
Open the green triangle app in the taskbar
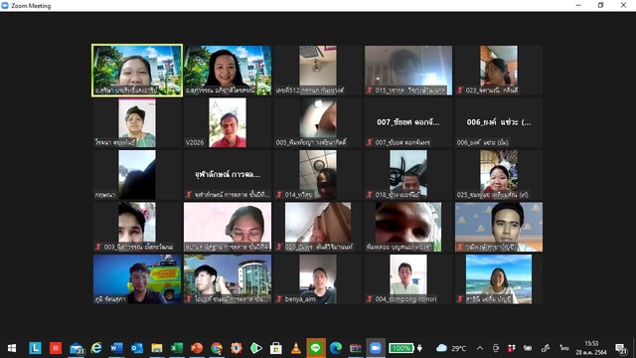(x=256, y=348)
